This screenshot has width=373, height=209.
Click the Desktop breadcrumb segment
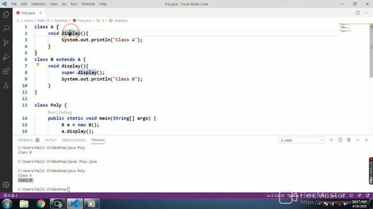coord(61,21)
